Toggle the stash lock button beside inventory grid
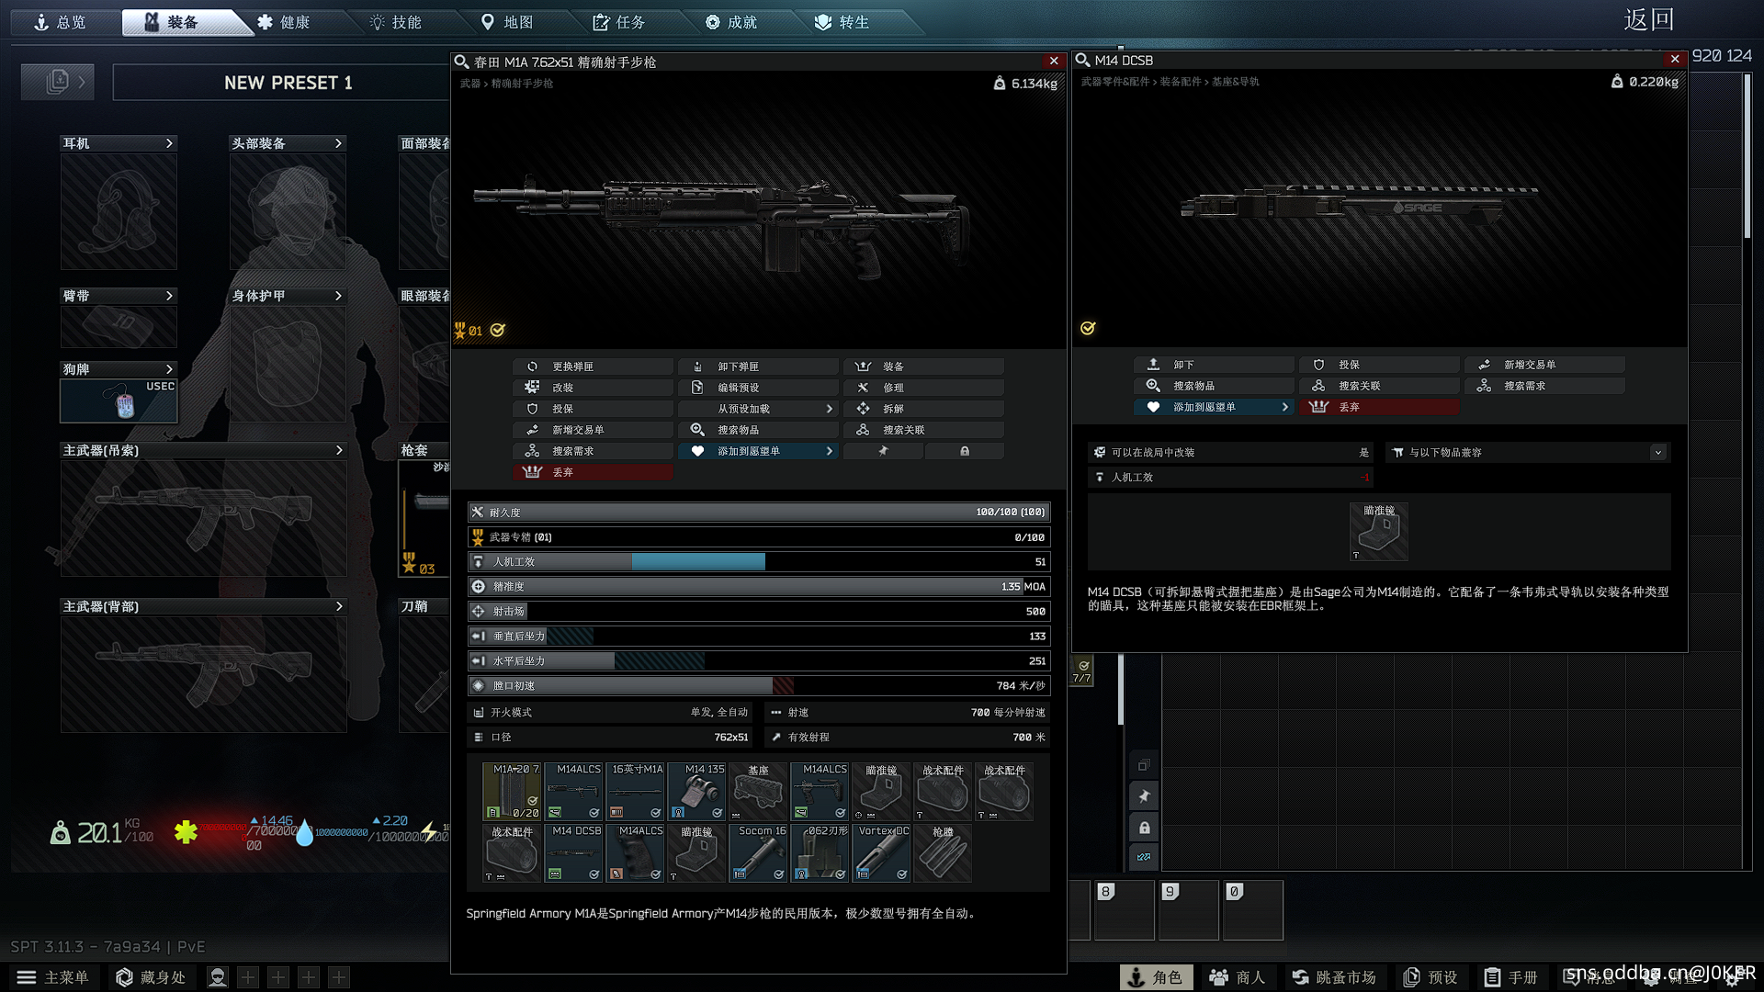The image size is (1764, 992). [x=1144, y=828]
